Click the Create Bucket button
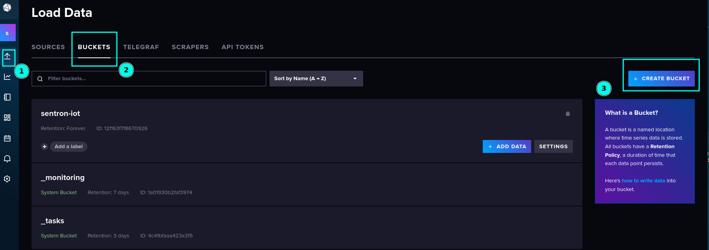 click(x=661, y=79)
